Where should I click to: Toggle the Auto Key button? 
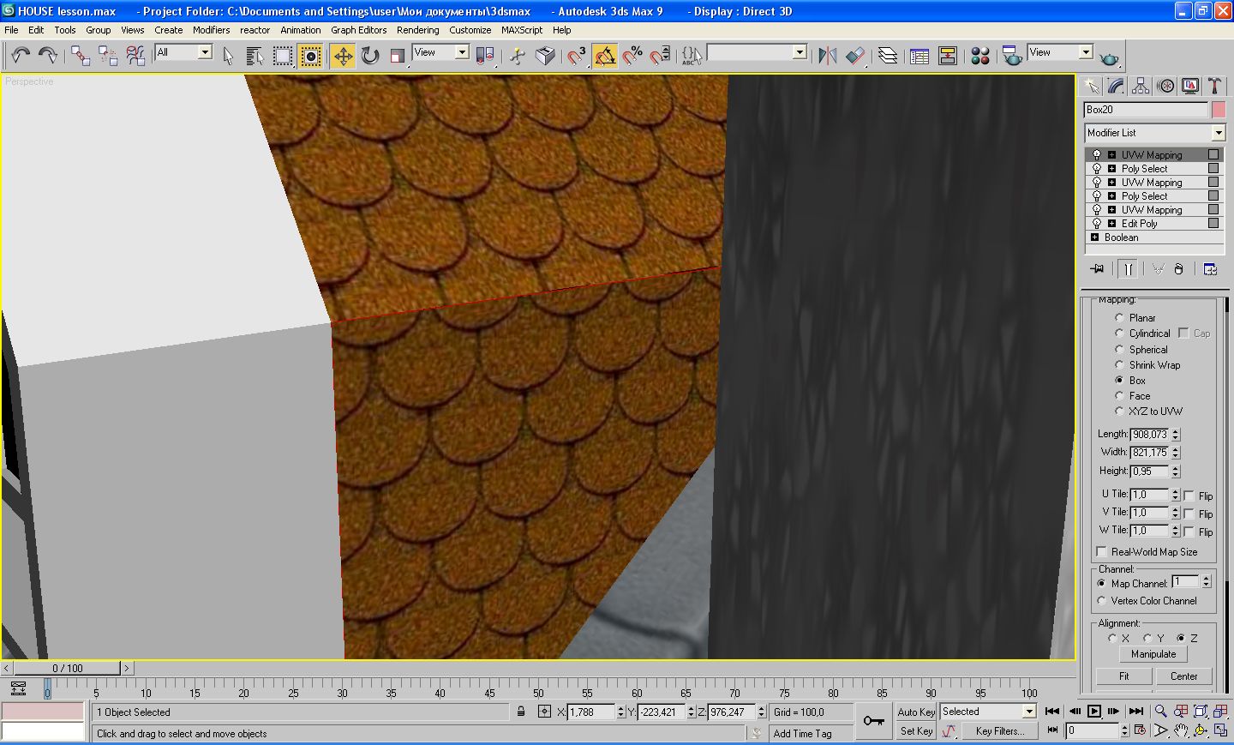(x=916, y=712)
